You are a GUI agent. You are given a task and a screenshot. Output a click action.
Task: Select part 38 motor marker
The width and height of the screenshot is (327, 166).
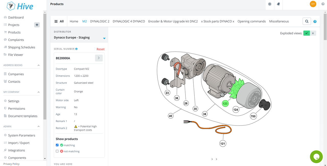(x=204, y=114)
